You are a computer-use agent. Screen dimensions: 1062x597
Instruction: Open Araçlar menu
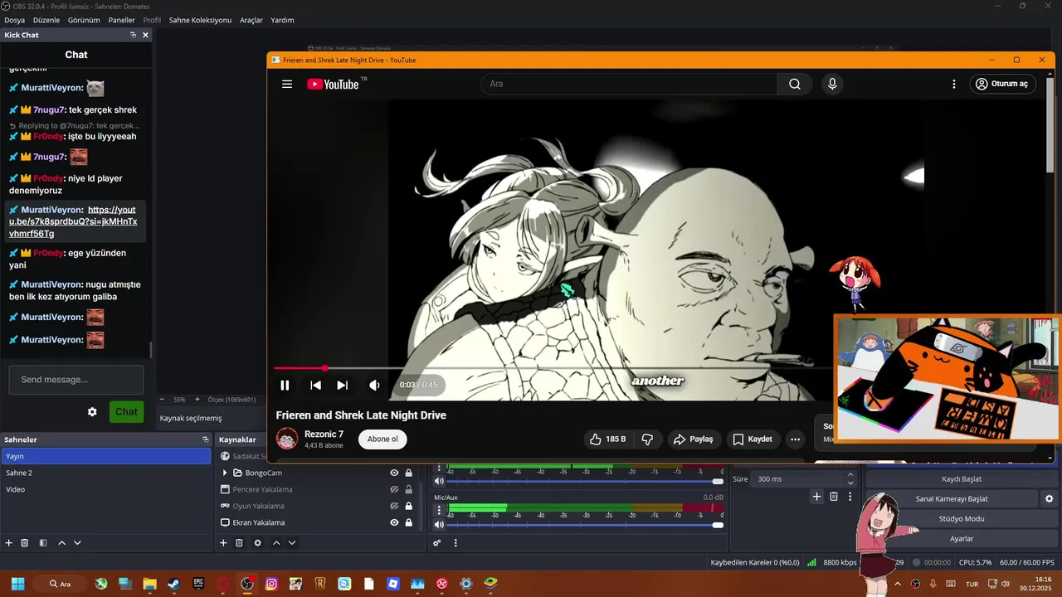pos(251,20)
